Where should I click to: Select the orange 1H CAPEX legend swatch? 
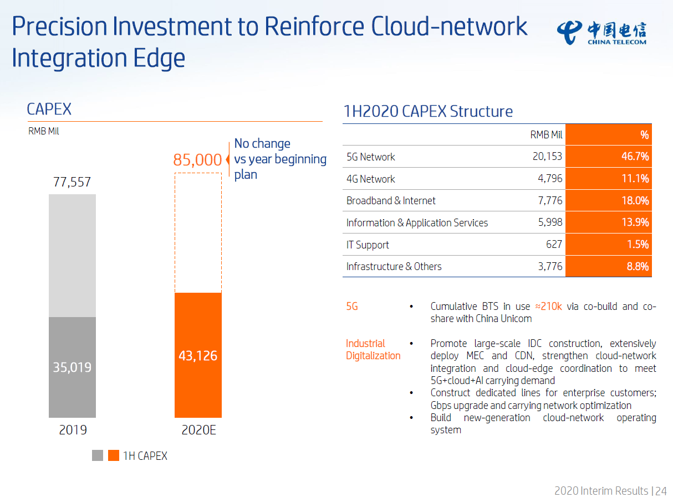(113, 455)
